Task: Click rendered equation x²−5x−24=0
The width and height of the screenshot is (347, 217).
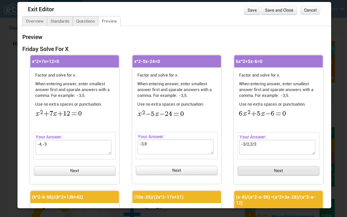Action: click(161, 114)
